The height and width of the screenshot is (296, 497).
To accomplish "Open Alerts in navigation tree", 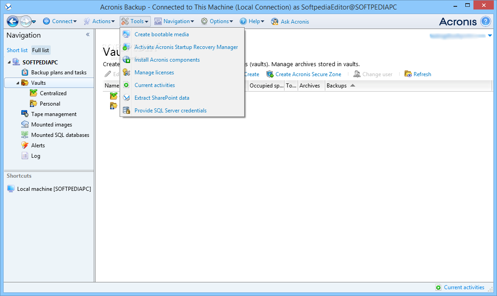I will click(38, 146).
